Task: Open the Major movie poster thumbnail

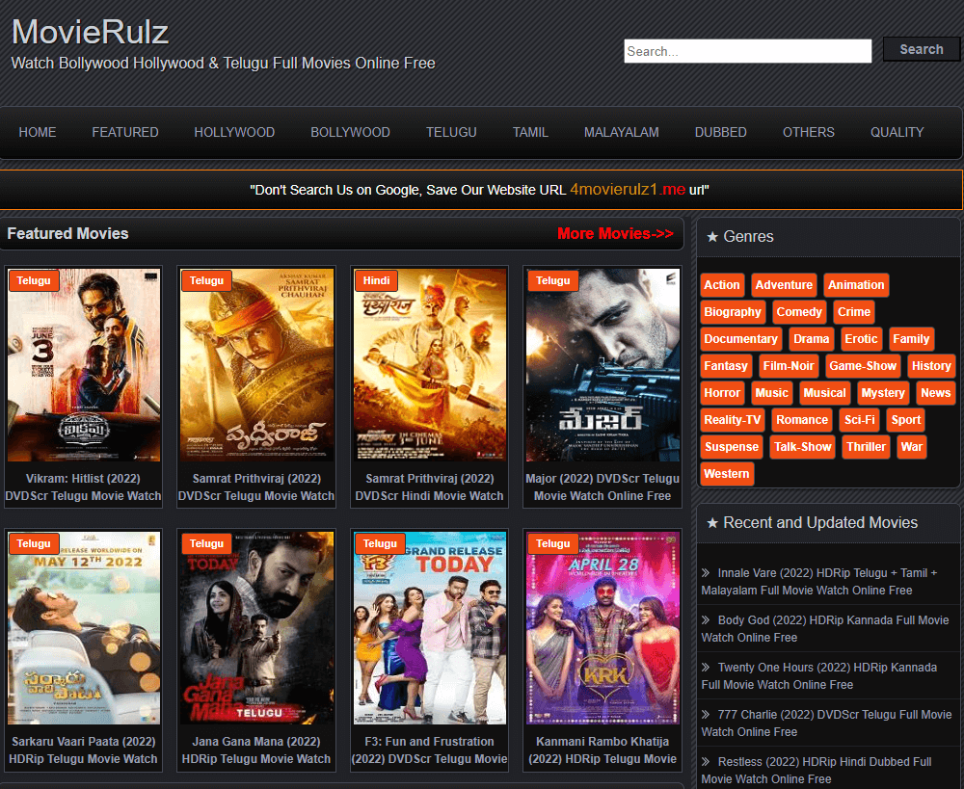Action: coord(602,364)
